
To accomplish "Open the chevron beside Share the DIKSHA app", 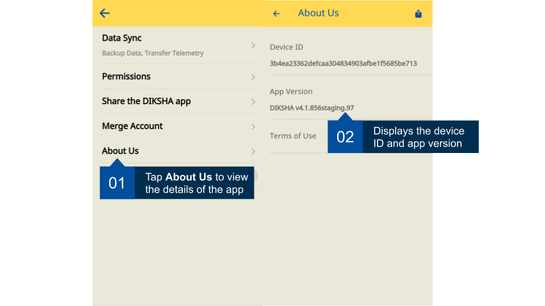I will pos(253,101).
